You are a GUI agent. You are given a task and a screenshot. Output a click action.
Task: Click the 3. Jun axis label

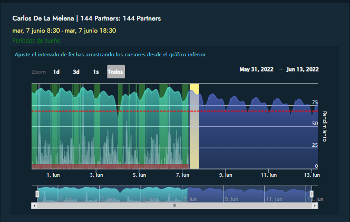click(96, 175)
